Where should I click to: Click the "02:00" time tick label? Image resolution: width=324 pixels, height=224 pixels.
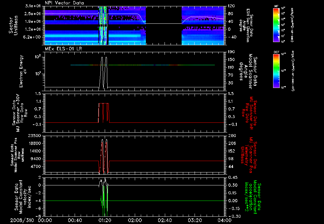135,220
